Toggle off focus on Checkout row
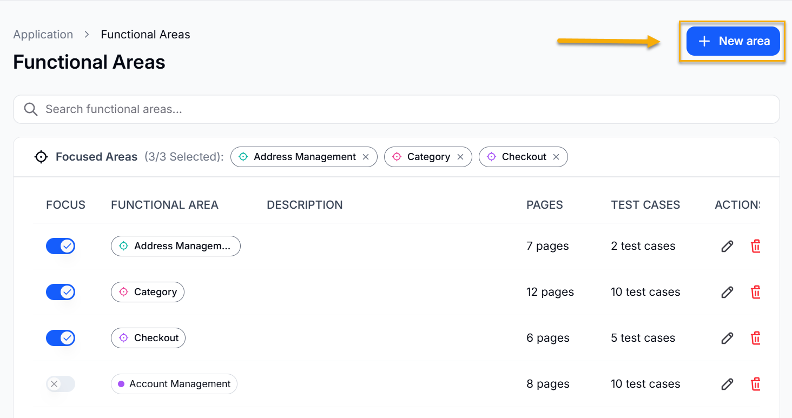792x418 pixels. (x=61, y=339)
